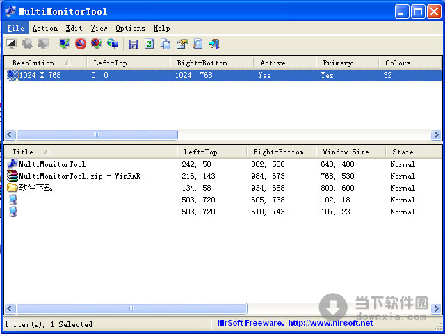This screenshot has height=334, width=445.
Task: Click the 605, 738 right-bottom cell
Action: click(268, 200)
